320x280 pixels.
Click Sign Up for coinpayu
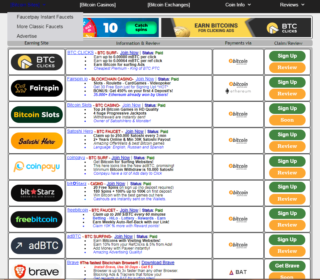coord(287,161)
